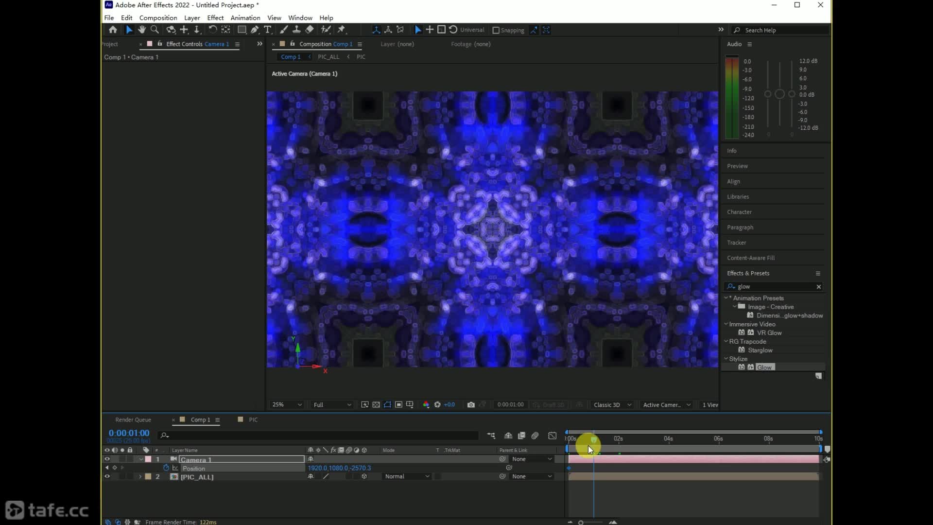Image resolution: width=933 pixels, height=525 pixels.
Task: Open the Animation menu
Action: [x=245, y=17]
